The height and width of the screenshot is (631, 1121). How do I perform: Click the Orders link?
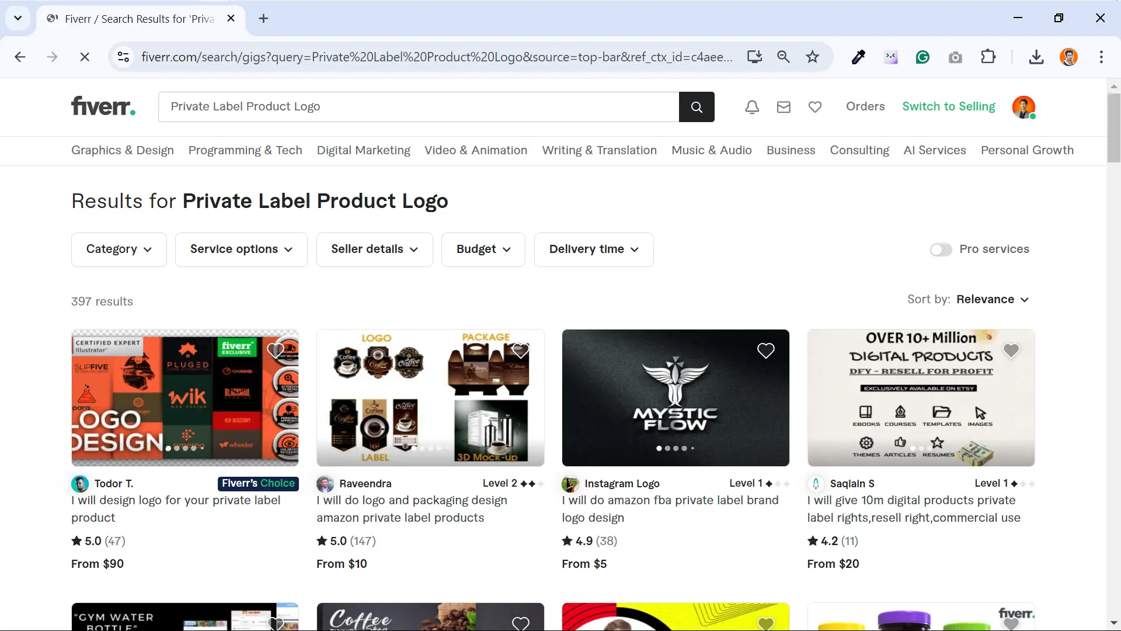[x=865, y=106]
